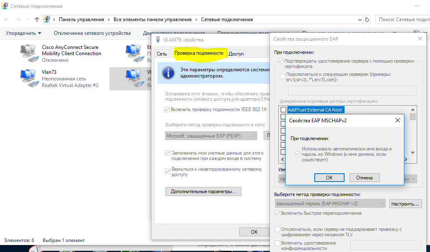Switch to the Доступ tab

point(236,54)
